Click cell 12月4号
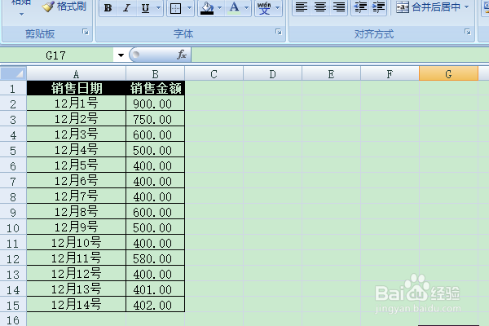Image resolution: width=489 pixels, height=326 pixels. (77, 150)
